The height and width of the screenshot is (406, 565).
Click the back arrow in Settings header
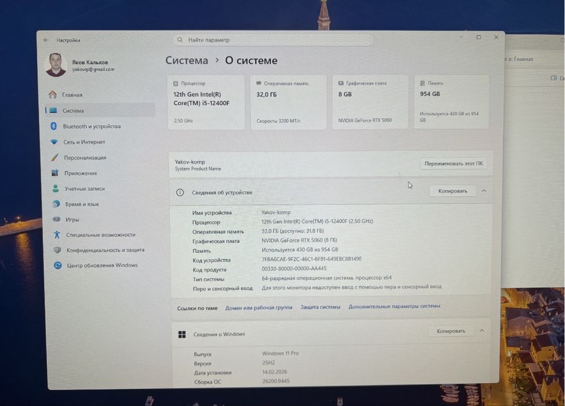point(46,40)
